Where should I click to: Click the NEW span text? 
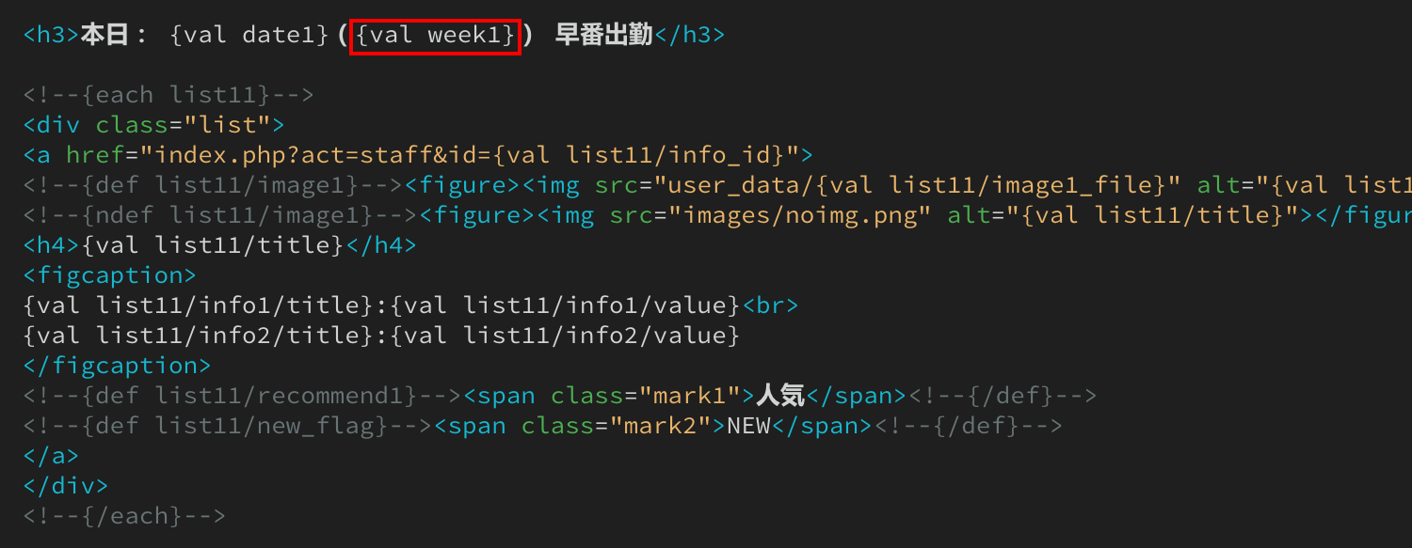tap(749, 426)
